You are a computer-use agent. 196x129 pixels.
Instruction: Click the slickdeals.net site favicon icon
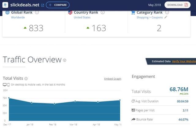6,5
